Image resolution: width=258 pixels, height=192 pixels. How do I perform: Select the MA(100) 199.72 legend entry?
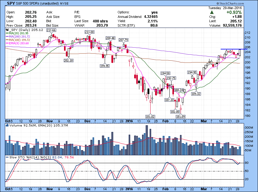click(18, 40)
